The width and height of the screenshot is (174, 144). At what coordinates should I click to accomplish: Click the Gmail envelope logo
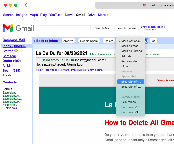point(8,28)
